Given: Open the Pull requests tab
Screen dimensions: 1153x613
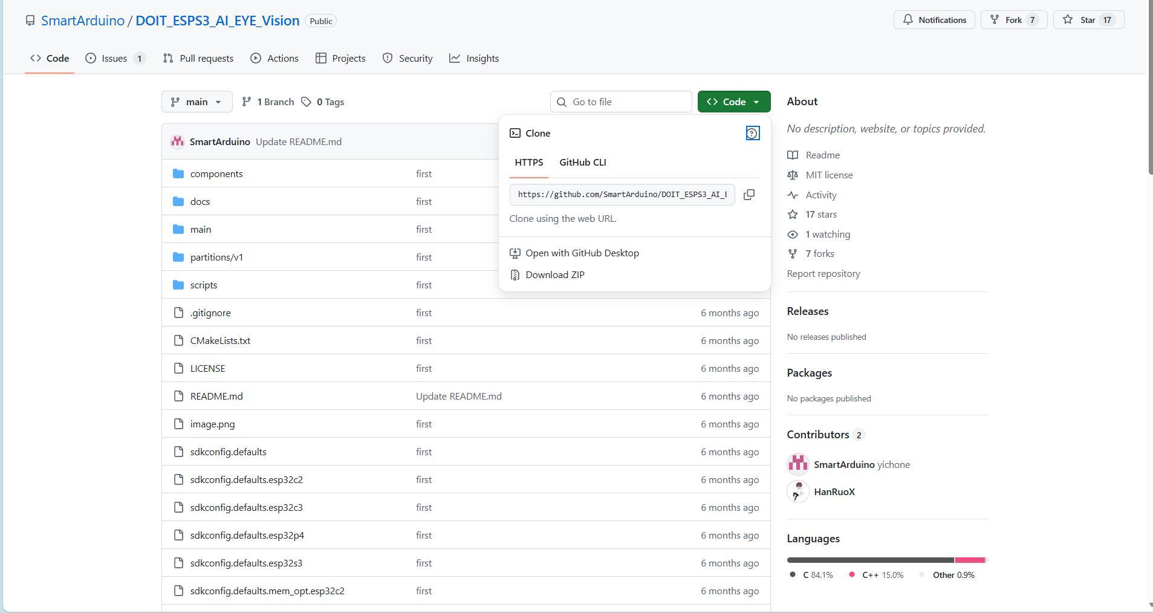Looking at the screenshot, I should (198, 58).
